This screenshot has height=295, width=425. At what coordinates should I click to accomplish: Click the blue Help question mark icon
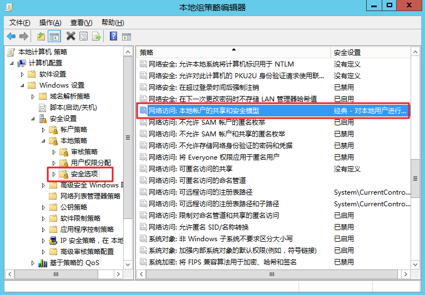113,36
